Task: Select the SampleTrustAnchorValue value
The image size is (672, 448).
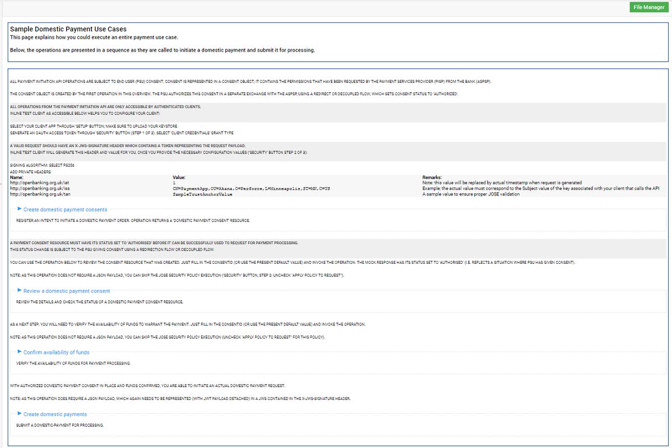Action: (203, 194)
